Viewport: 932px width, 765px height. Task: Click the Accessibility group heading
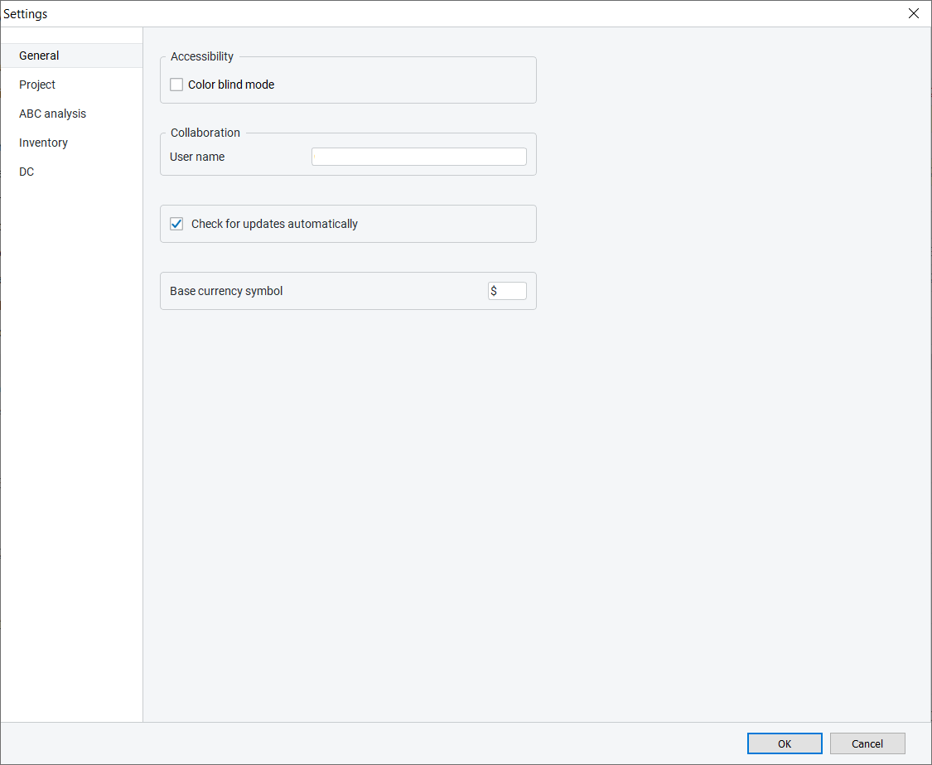coord(202,56)
